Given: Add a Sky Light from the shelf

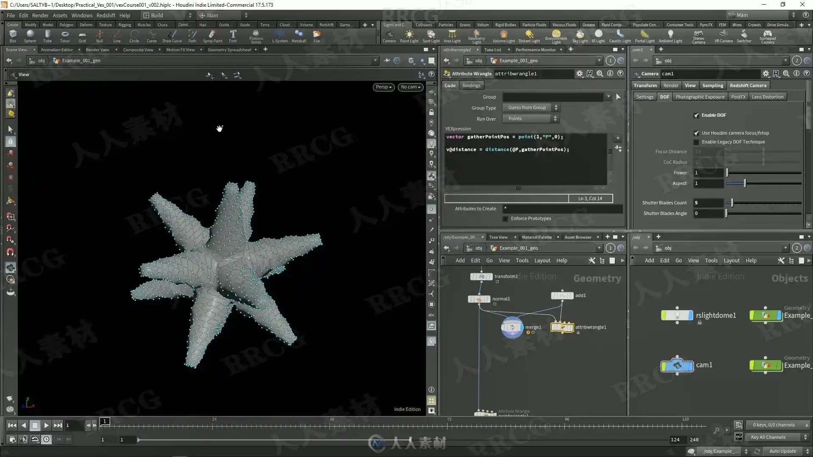Looking at the screenshot, I should coord(580,36).
